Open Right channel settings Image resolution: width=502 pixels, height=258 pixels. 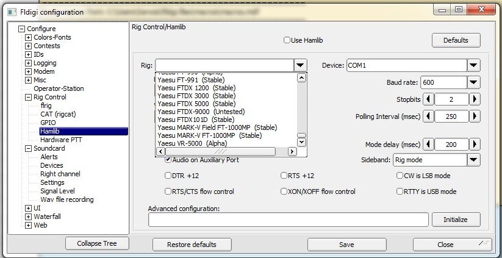coord(60,174)
